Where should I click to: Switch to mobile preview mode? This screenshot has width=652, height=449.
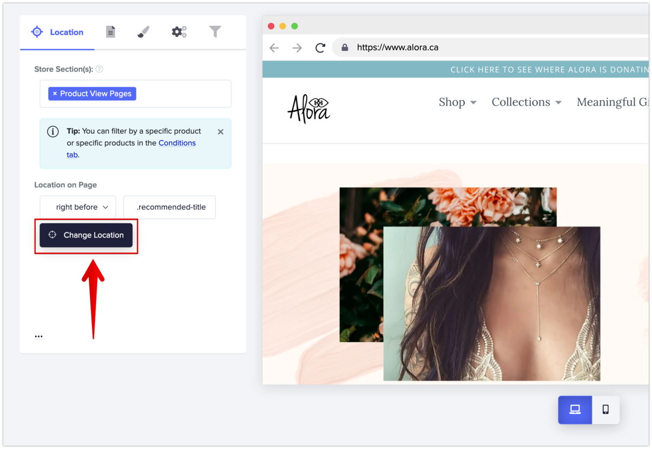click(x=605, y=409)
